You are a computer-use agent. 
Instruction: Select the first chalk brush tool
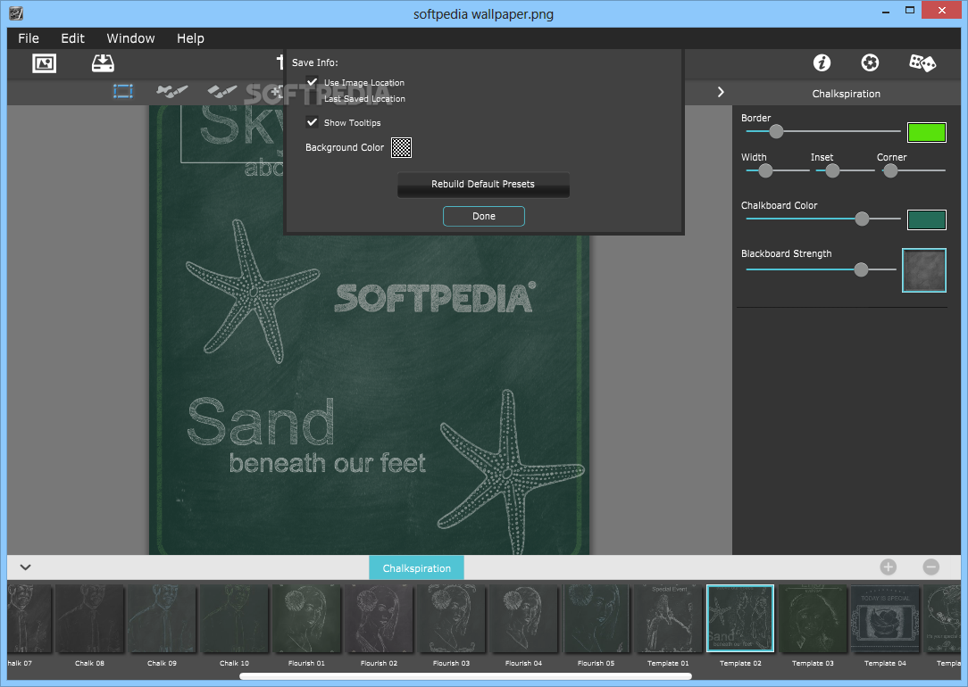point(171,91)
